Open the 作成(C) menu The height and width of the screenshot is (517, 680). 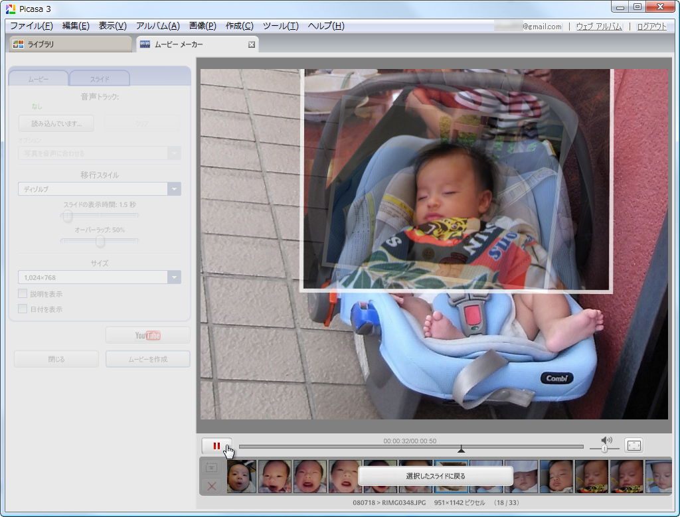239,26
